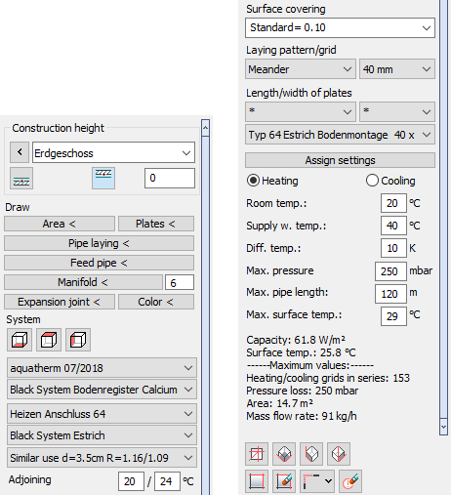Image resolution: width=451 pixels, height=495 pixels.
Task: Select the ceiling system cube icon
Action: click(x=49, y=340)
